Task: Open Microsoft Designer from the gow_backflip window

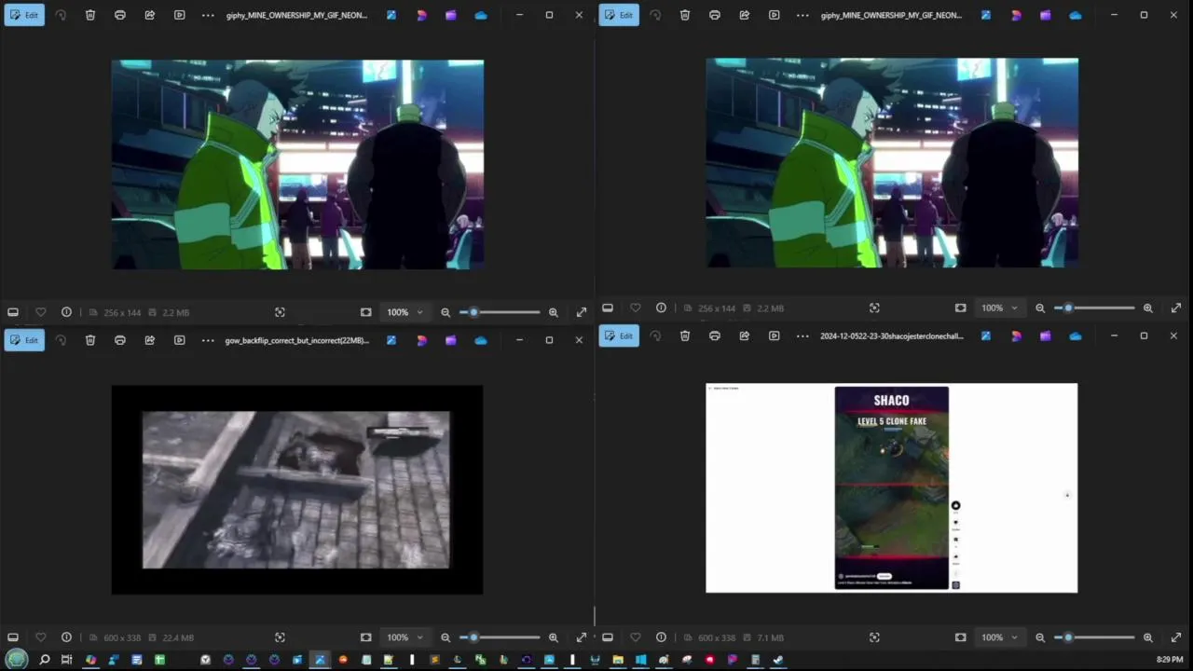Action: [421, 340]
